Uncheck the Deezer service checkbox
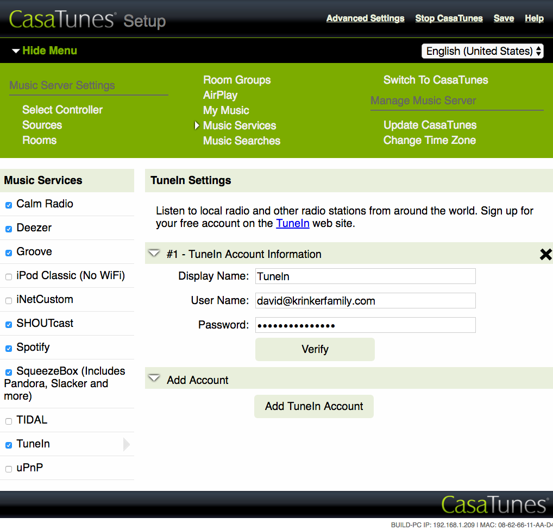Screen dimensions: 553x530 [x=9, y=229]
